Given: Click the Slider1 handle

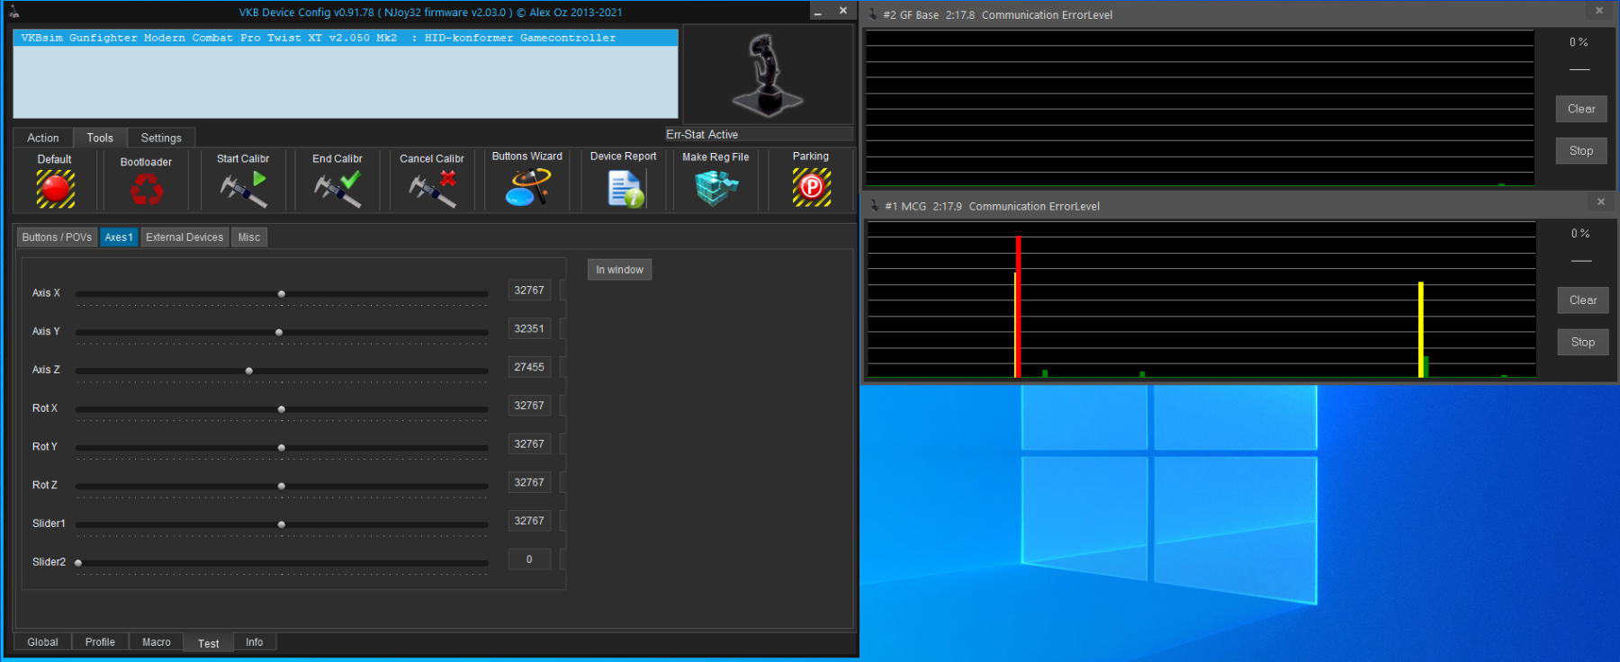Looking at the screenshot, I should pyautogui.click(x=282, y=524).
